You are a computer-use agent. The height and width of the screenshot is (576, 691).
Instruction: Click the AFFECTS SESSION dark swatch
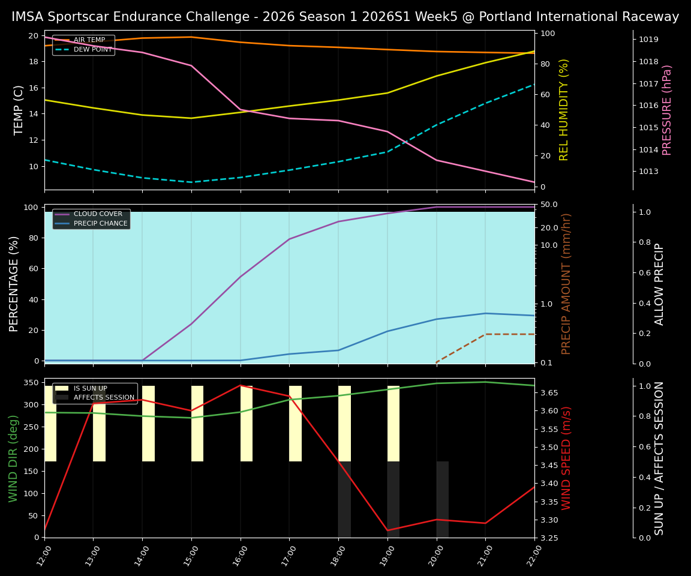(62, 397)
